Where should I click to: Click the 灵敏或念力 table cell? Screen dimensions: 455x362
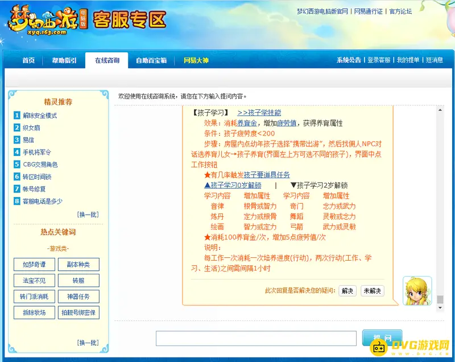click(x=339, y=216)
